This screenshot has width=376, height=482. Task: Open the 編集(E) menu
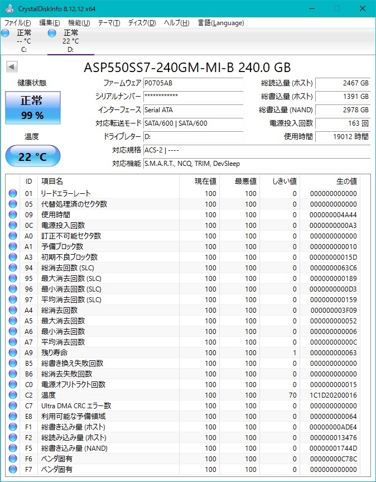pyautogui.click(x=50, y=23)
